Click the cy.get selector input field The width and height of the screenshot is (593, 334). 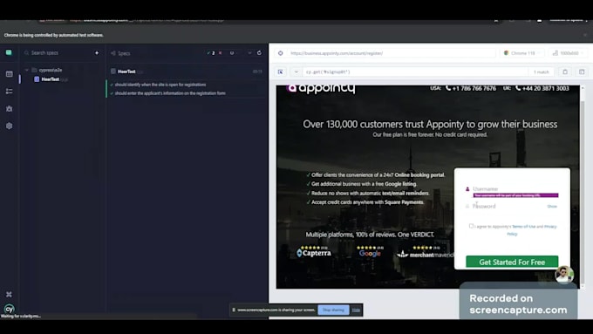tap(416, 72)
